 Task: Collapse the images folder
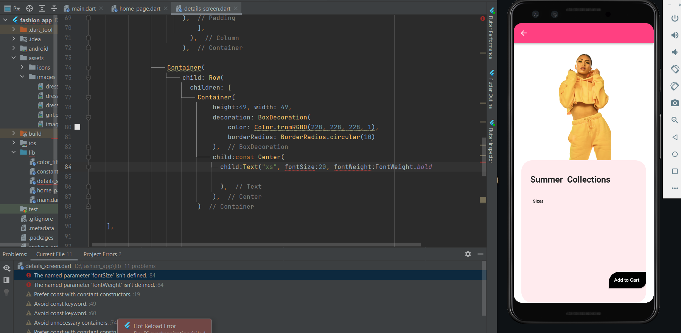[x=22, y=77]
